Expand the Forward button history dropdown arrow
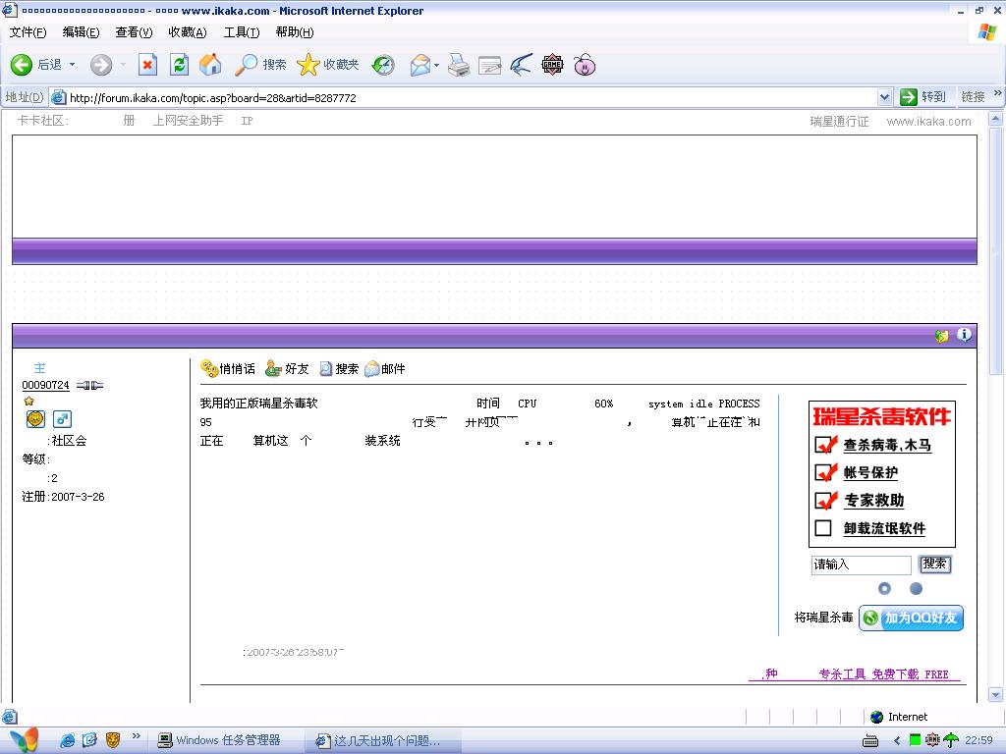1006x754 pixels. 123,65
